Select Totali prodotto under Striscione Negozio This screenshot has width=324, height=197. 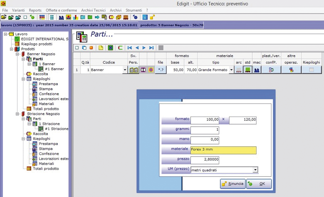point(46,168)
